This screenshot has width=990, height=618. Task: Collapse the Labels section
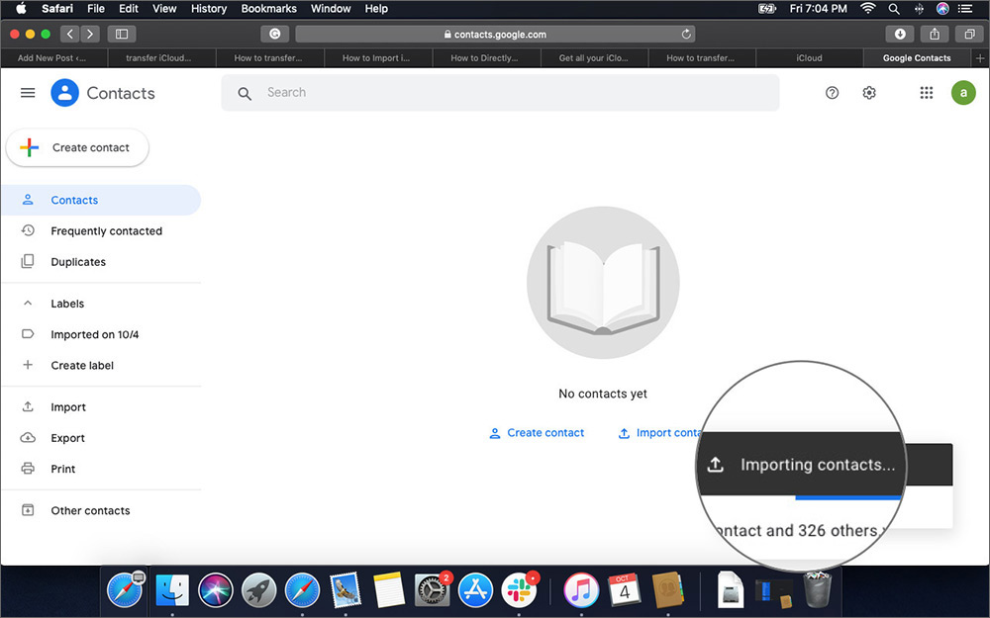27,304
